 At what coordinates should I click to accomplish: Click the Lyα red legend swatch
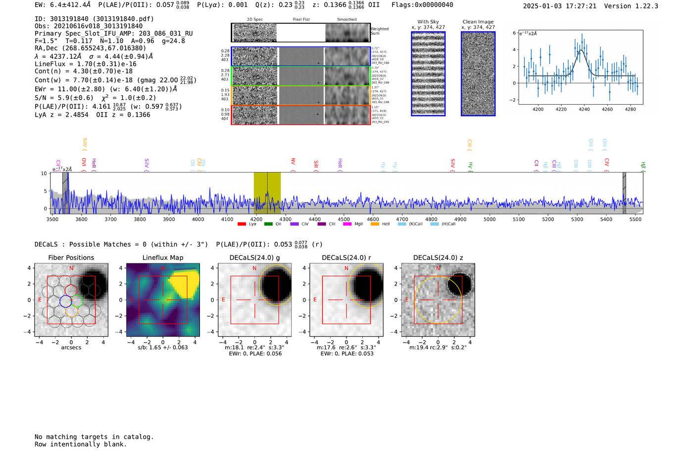point(242,224)
